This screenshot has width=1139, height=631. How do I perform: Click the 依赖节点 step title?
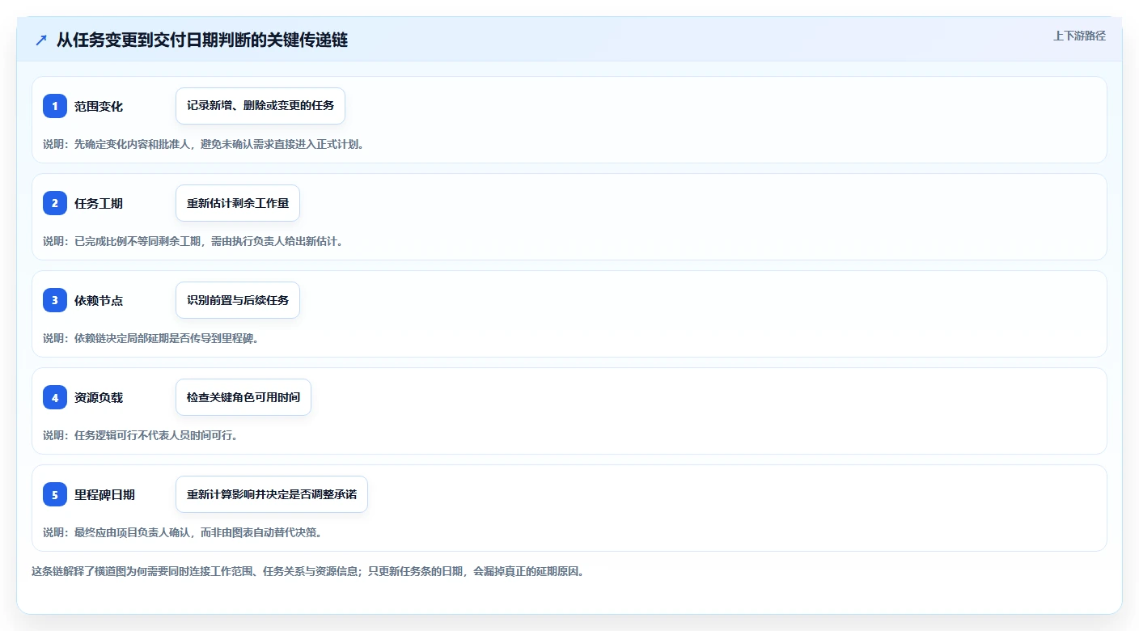tap(99, 301)
